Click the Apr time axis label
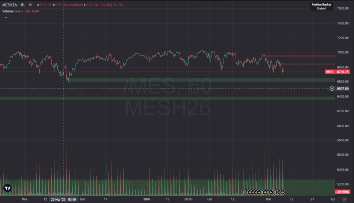Screen dimensions: 354x203 333,199
